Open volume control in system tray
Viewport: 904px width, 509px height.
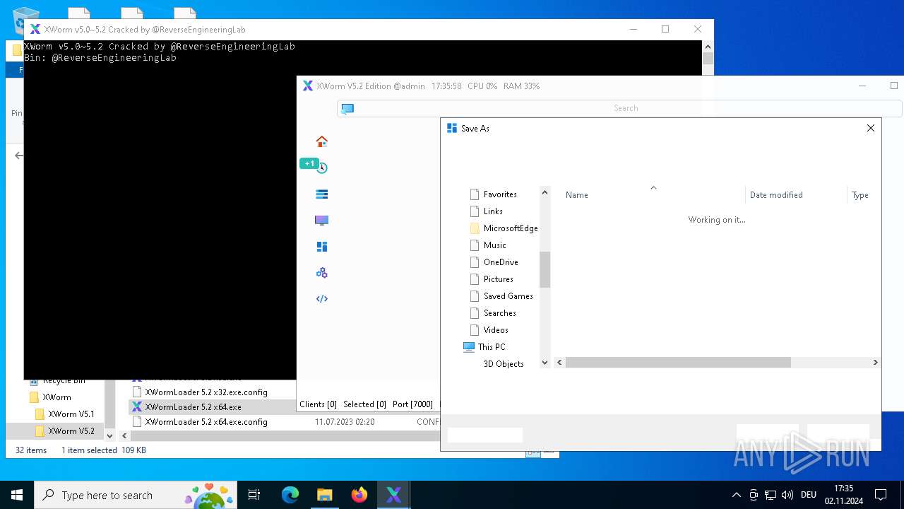click(x=787, y=495)
